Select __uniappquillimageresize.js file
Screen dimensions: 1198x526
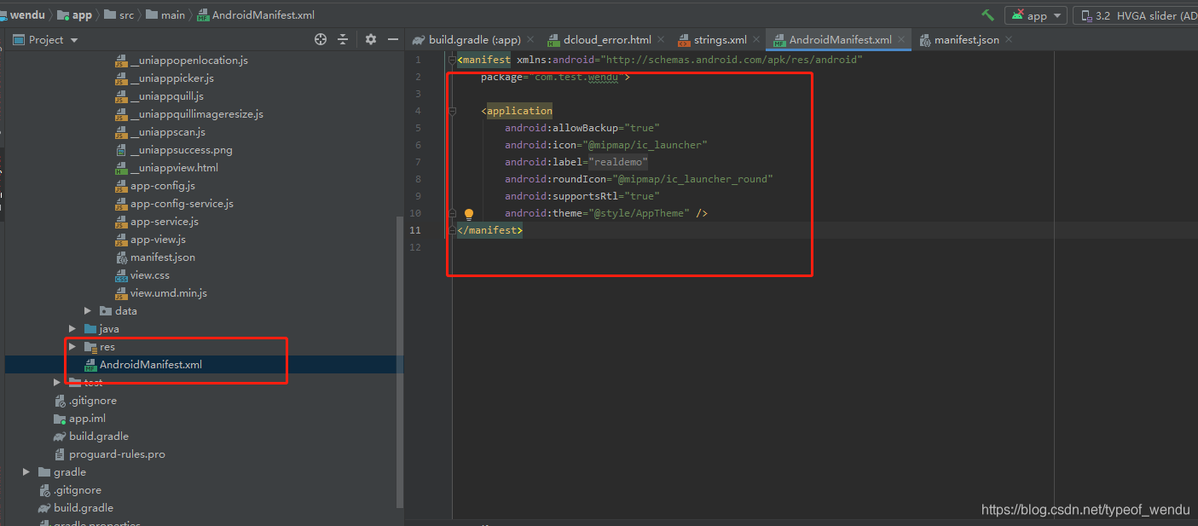(x=196, y=114)
